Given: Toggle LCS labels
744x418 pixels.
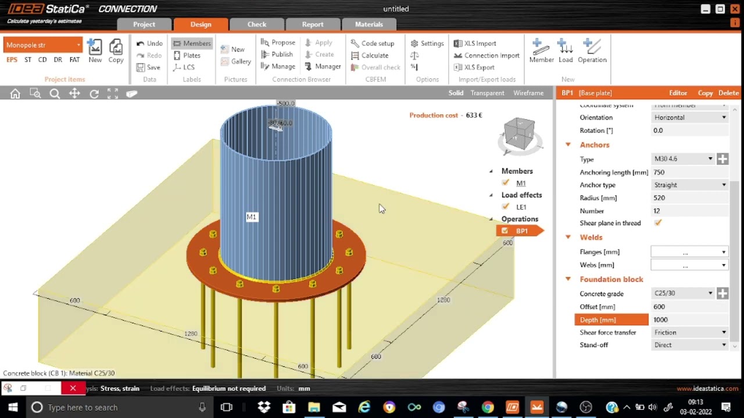Looking at the screenshot, I should coord(184,67).
